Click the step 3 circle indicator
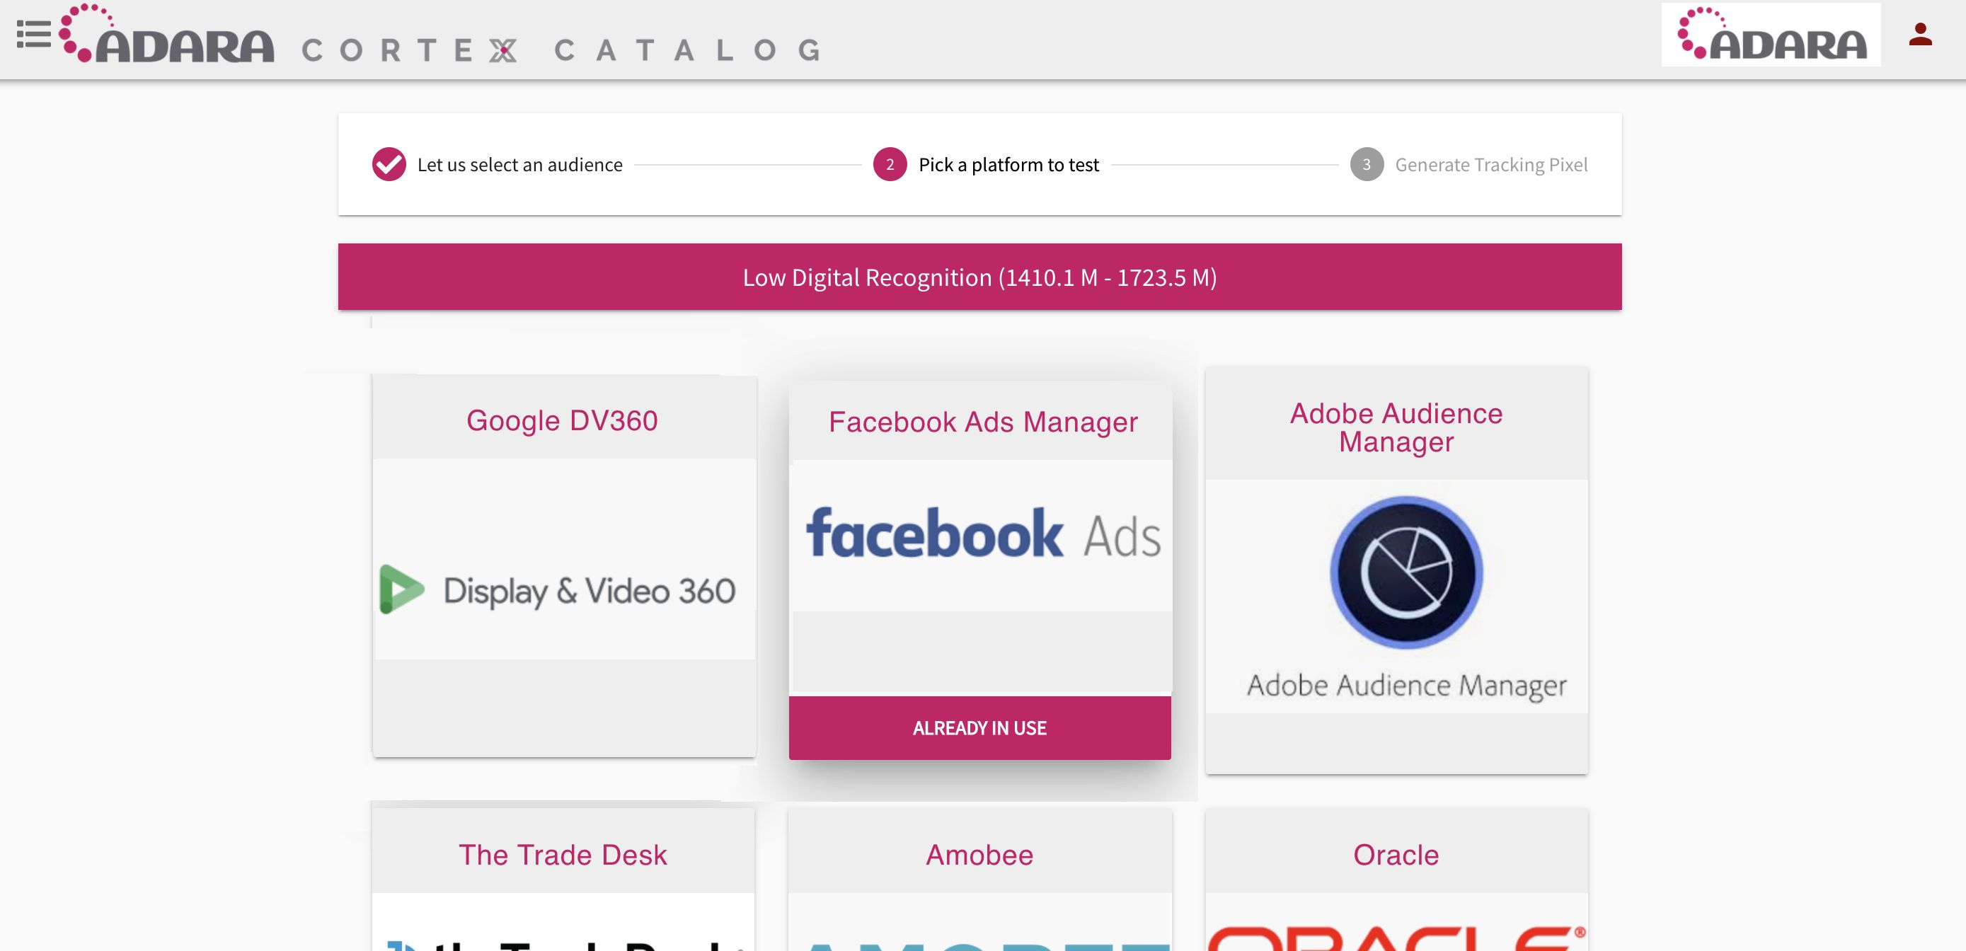This screenshot has width=1966, height=951. 1366,164
